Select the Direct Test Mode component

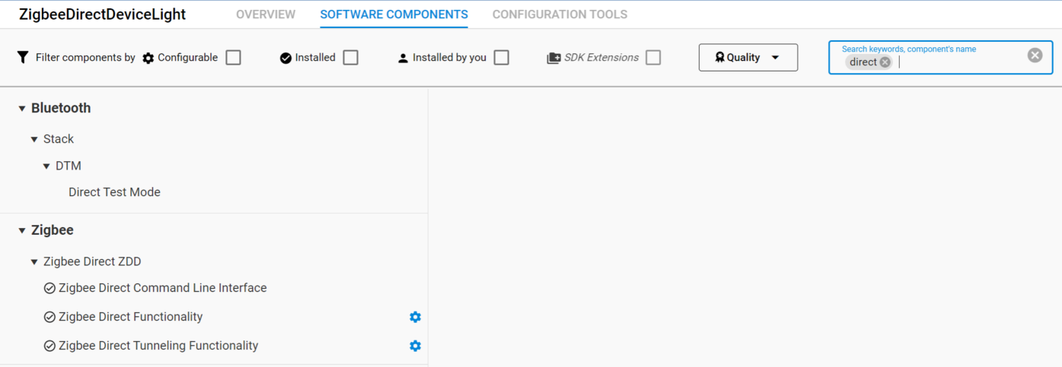pyautogui.click(x=114, y=192)
